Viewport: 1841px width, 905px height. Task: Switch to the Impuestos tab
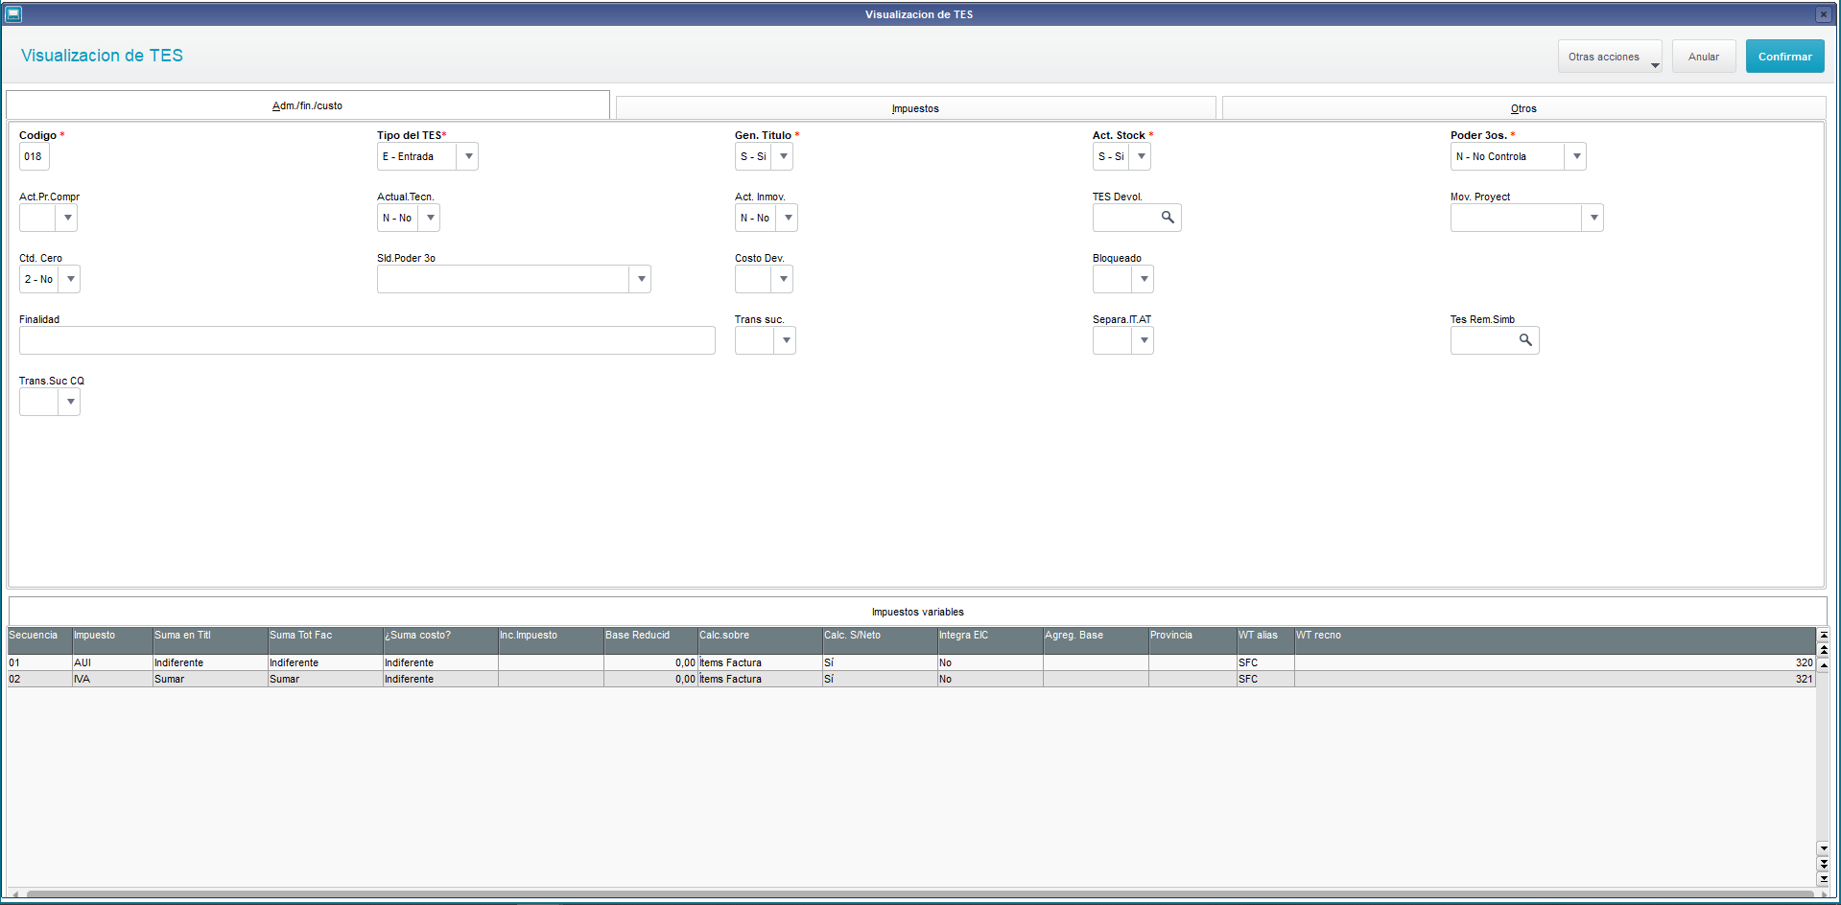pyautogui.click(x=915, y=108)
